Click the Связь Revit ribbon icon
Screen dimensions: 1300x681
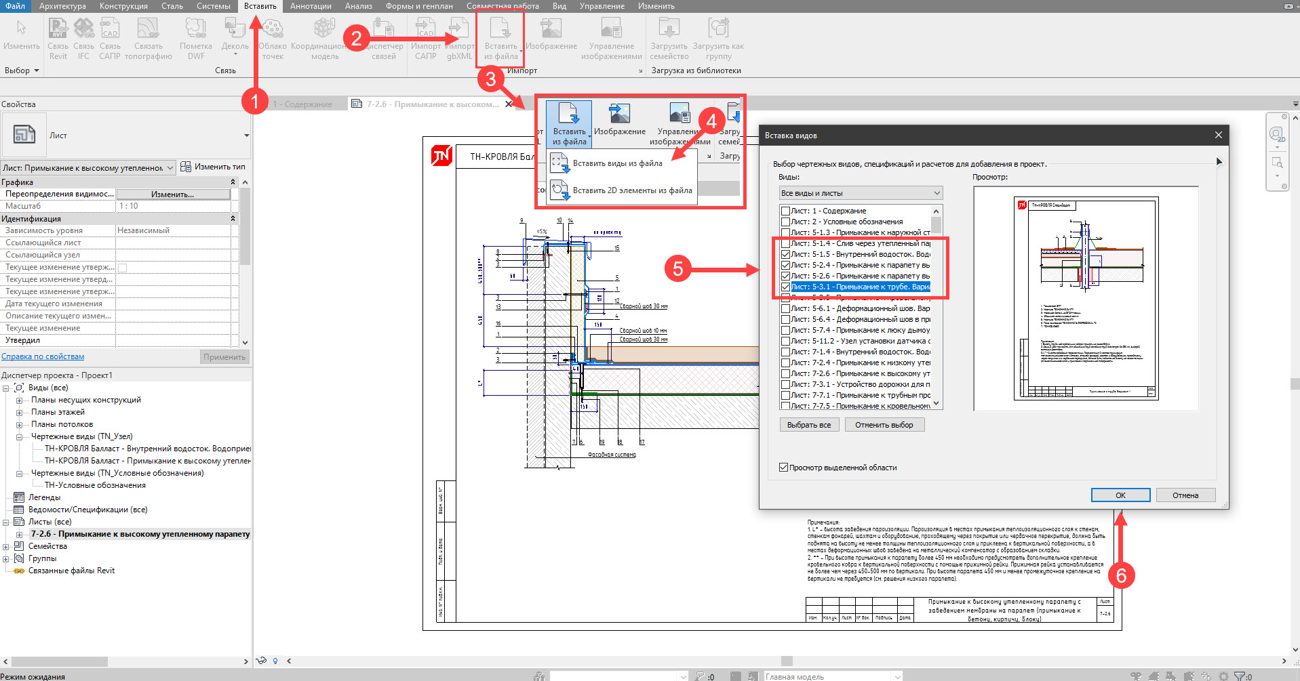click(58, 29)
